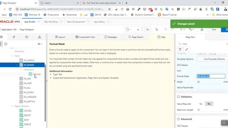The height and width of the screenshot is (128, 228).
Task: Switch to the Messages tab
Action: pos(111,37)
